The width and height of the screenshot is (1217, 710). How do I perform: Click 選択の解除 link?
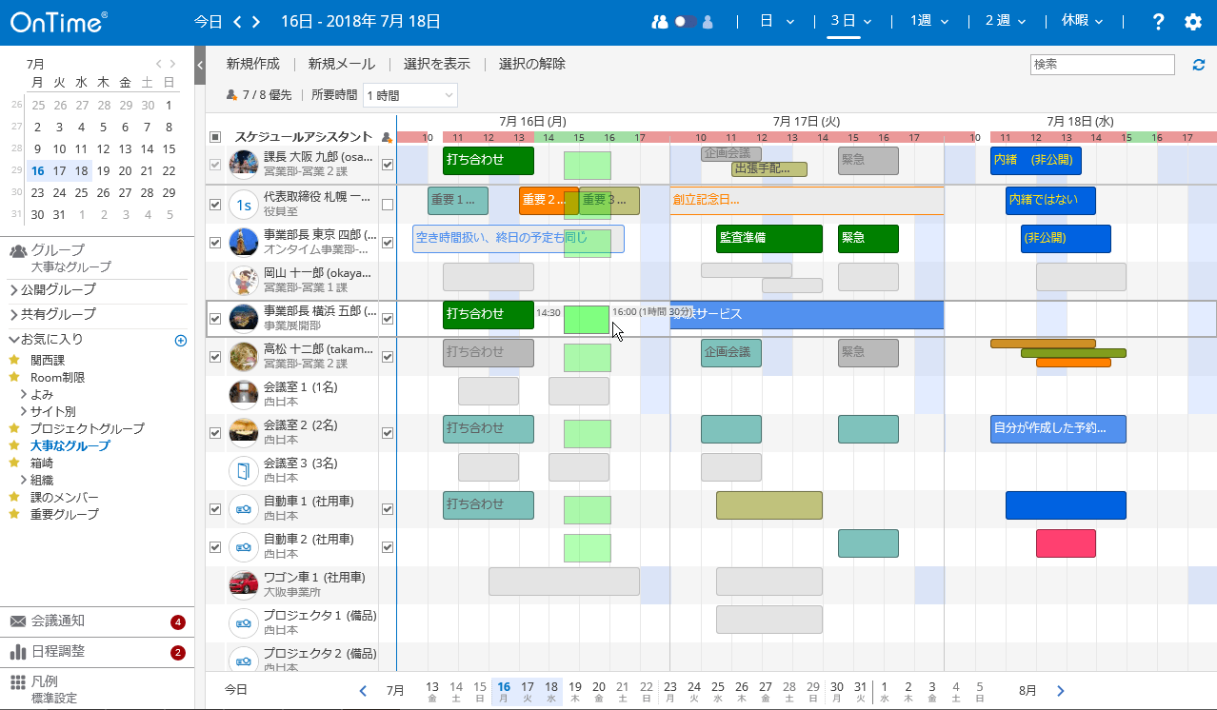click(x=531, y=64)
